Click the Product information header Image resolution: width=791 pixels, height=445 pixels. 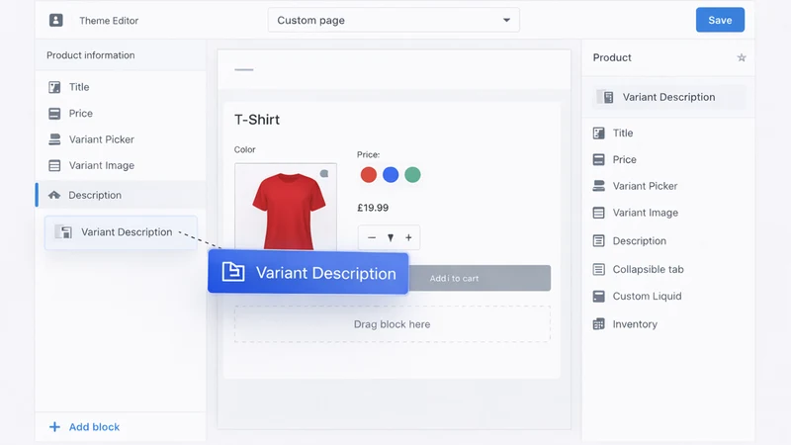[x=91, y=55]
